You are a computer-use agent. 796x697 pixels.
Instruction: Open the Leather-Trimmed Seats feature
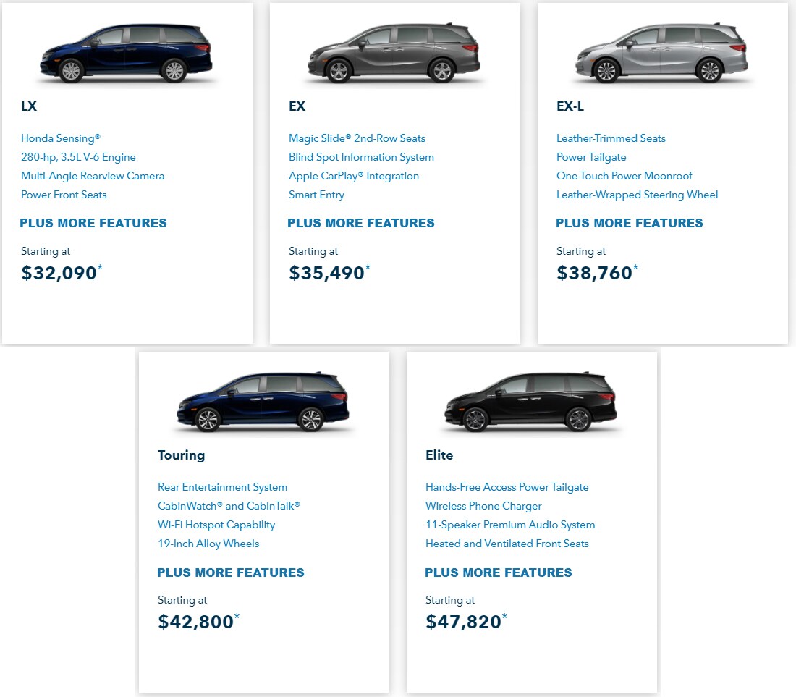point(611,138)
